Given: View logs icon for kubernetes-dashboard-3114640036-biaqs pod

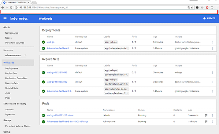Looking at the screenshot, I should 206,122.
